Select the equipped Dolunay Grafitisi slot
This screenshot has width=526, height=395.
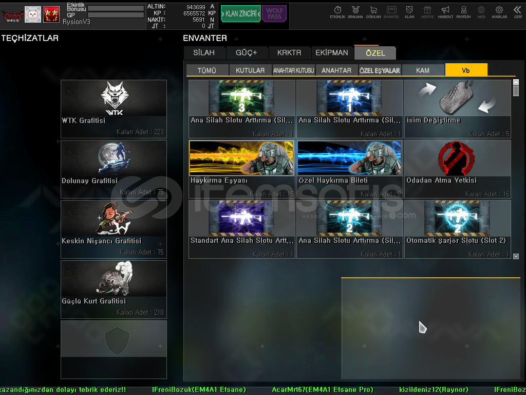(x=114, y=169)
